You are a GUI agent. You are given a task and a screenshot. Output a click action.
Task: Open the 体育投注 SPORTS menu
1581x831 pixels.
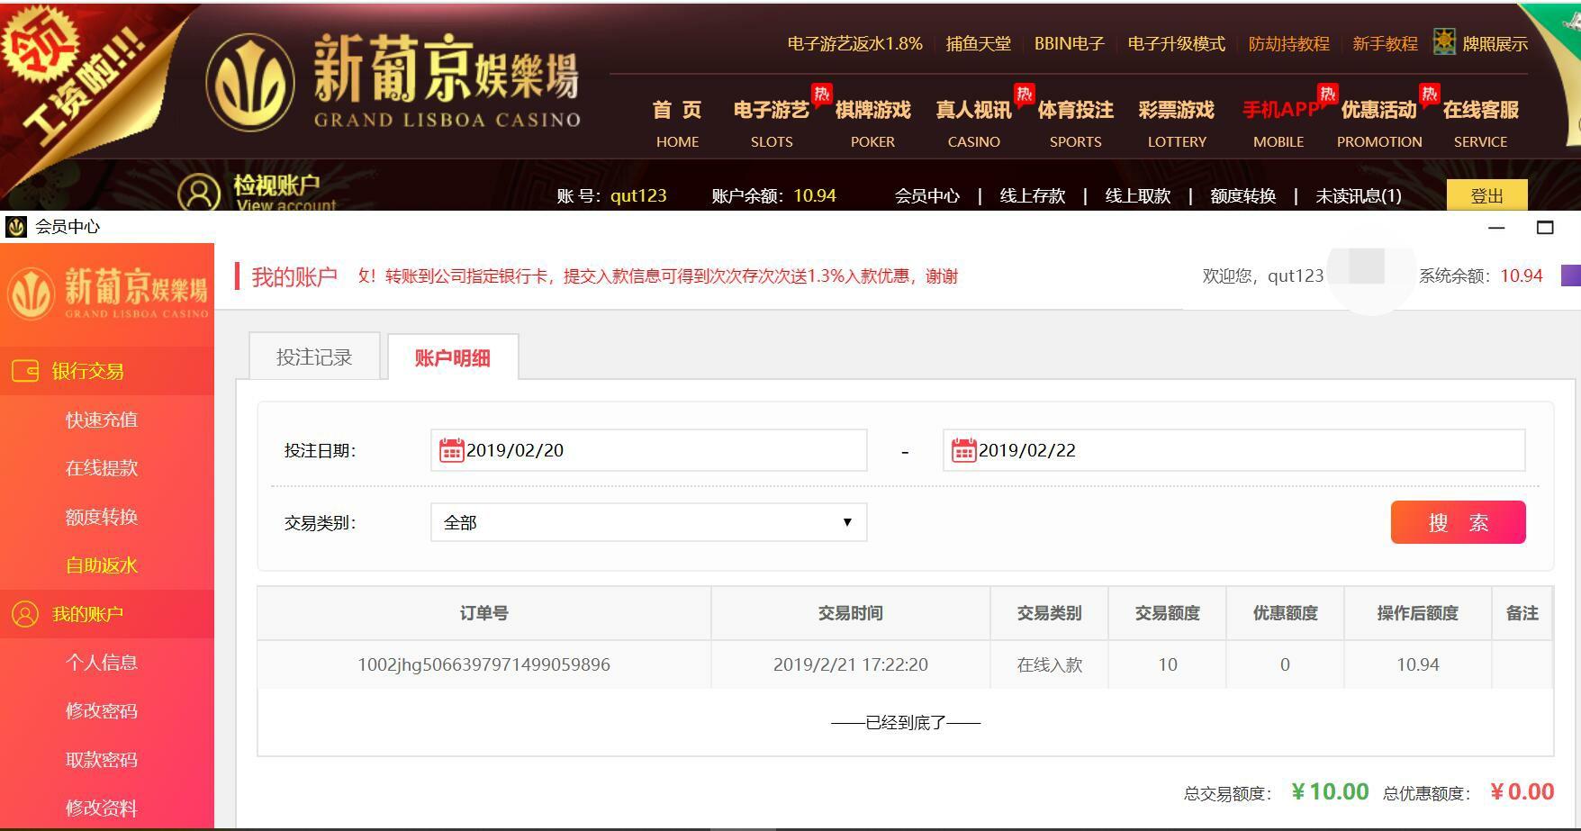click(x=1075, y=123)
